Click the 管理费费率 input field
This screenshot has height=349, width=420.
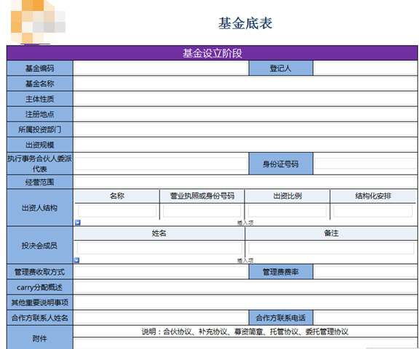pos(365,272)
